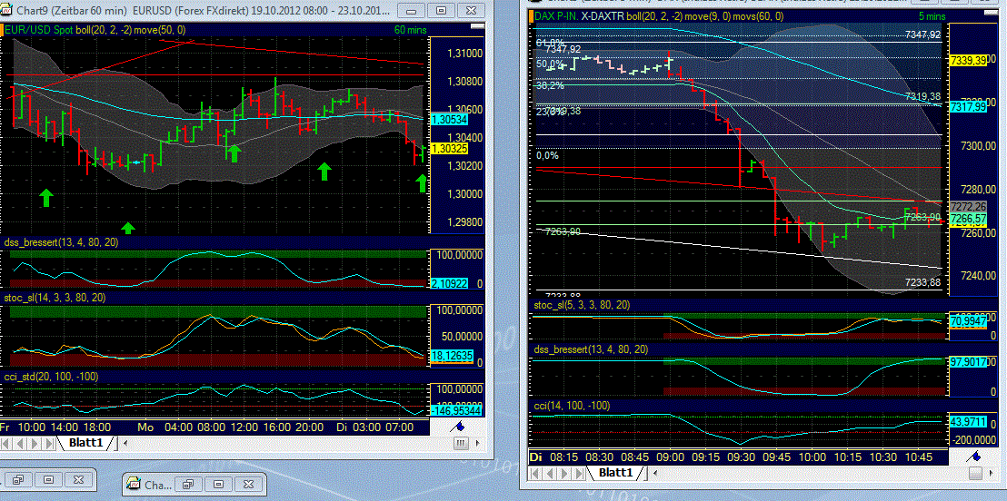This screenshot has width=1007, height=501.
Task: Jump to last sheet in EURUSD window
Action: tap(48, 443)
